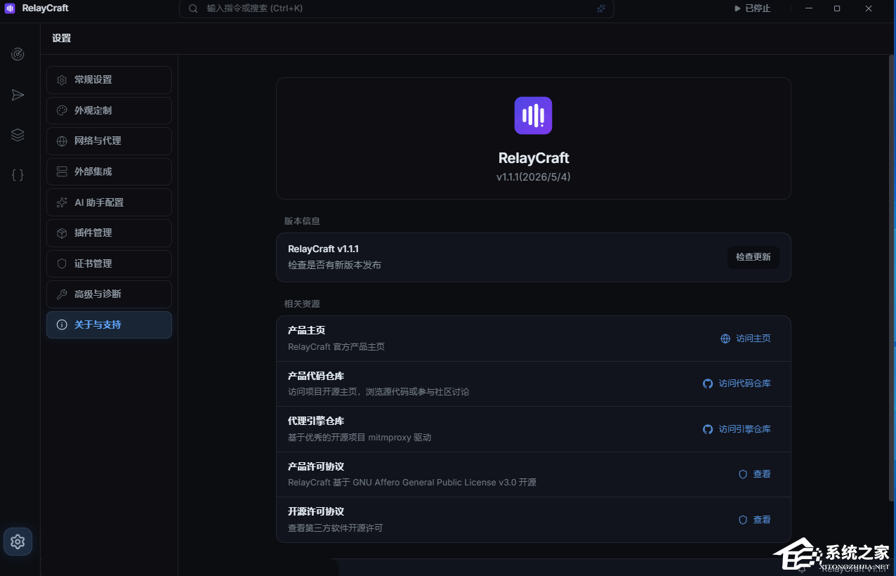The width and height of the screenshot is (896, 576).
Task: Click the shield icon in 开源许可协议 row
Action: tap(743, 520)
